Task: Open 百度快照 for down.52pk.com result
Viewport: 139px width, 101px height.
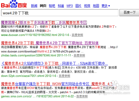Action: tap(64, 76)
